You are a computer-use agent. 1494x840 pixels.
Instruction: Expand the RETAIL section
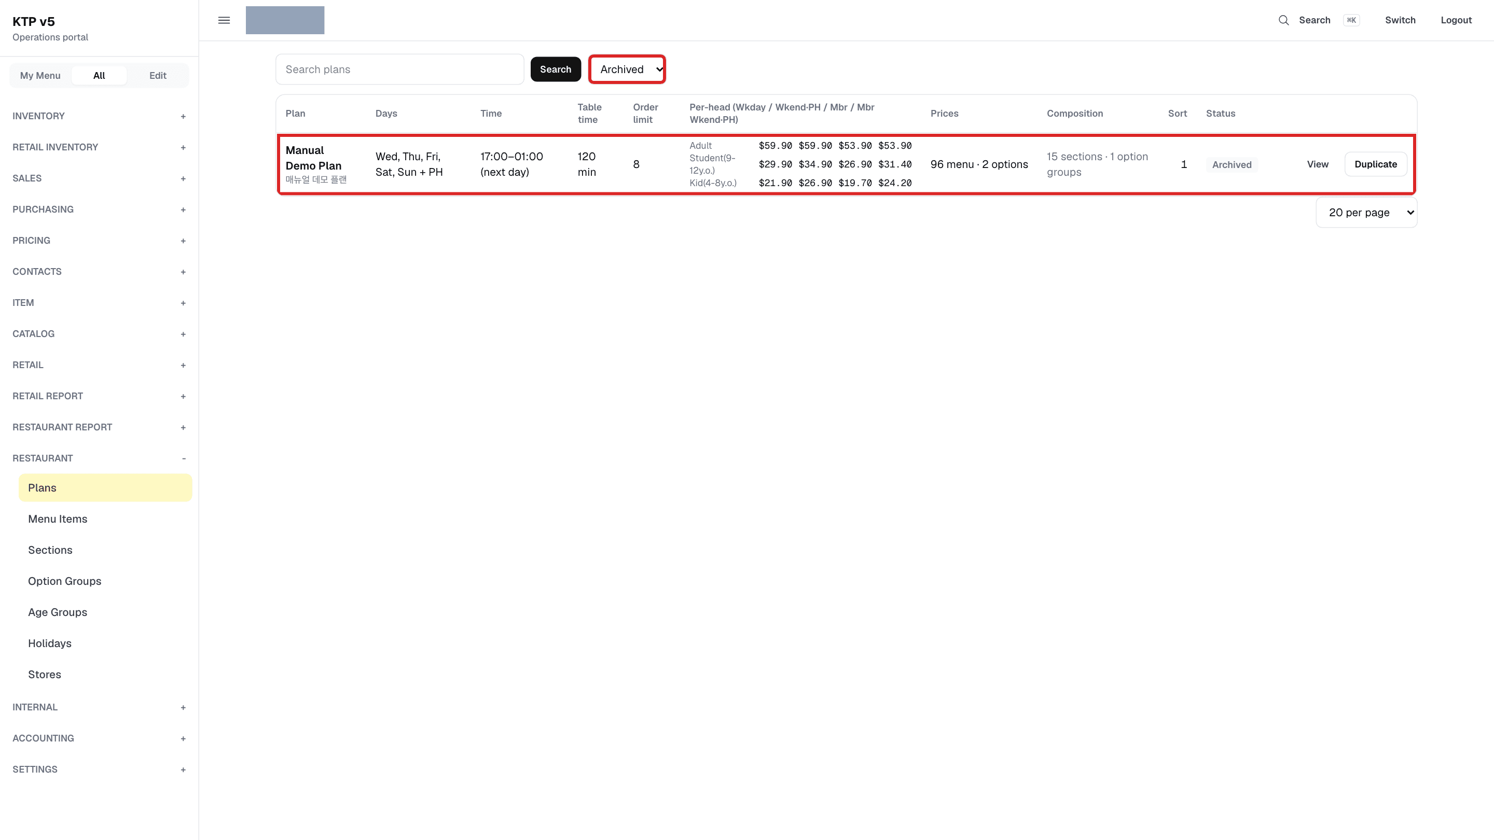point(99,365)
